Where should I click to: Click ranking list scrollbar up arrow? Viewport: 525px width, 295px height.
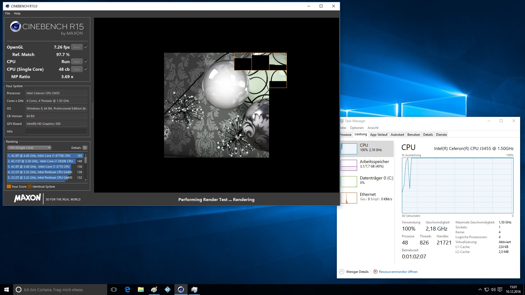click(86, 155)
